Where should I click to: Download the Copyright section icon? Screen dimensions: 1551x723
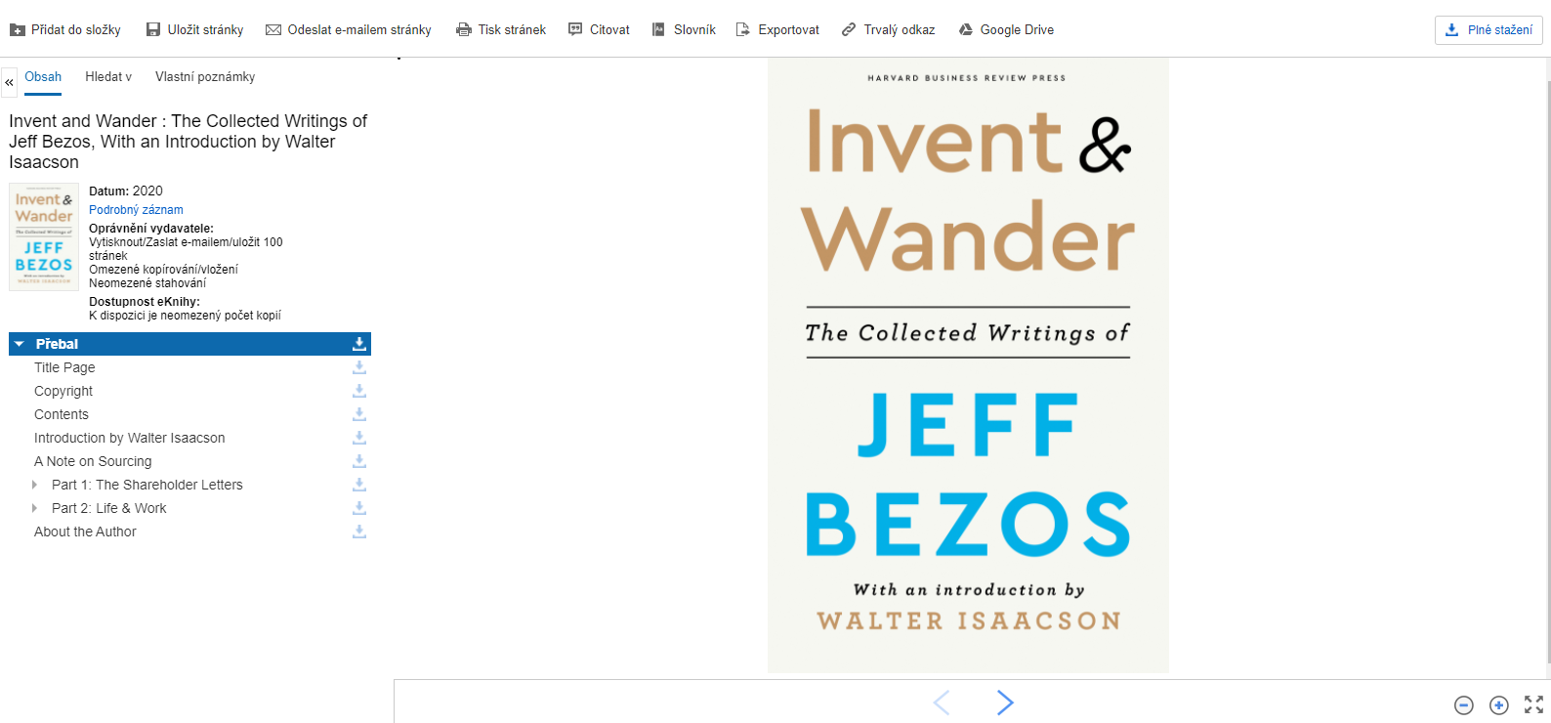tap(359, 391)
